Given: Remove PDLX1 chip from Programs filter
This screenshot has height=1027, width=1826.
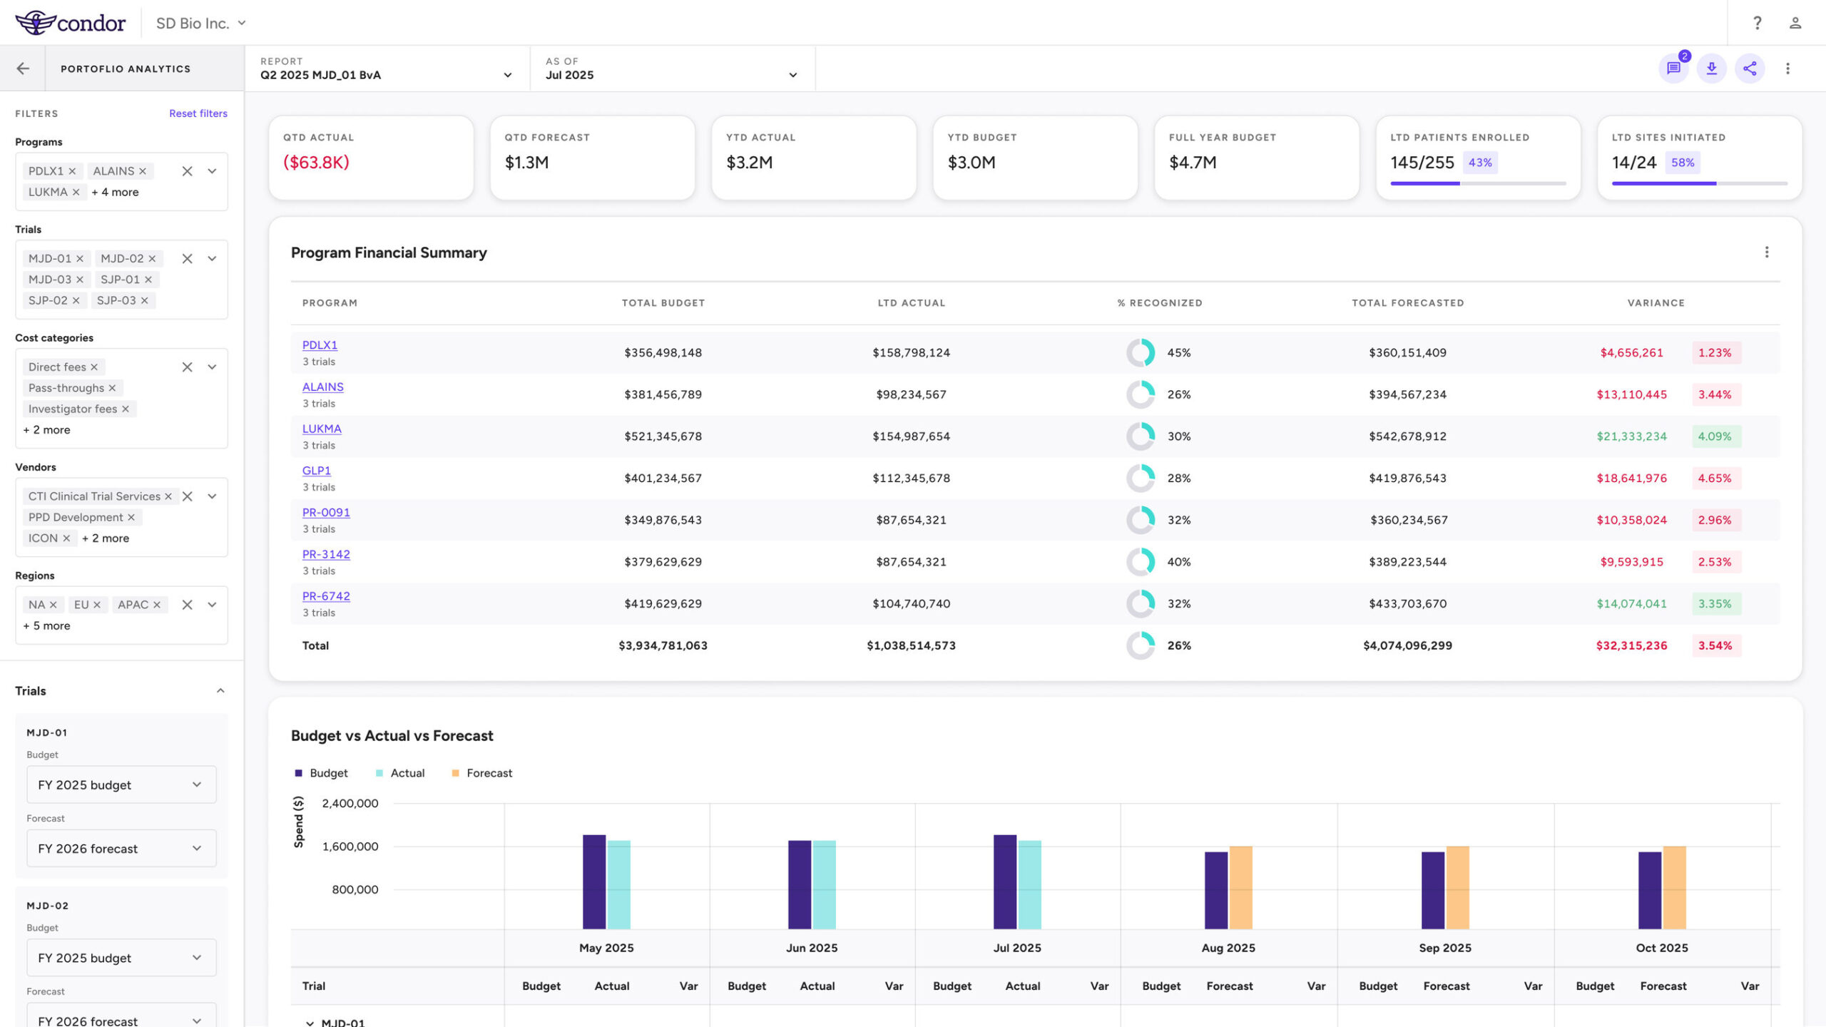Looking at the screenshot, I should (72, 171).
